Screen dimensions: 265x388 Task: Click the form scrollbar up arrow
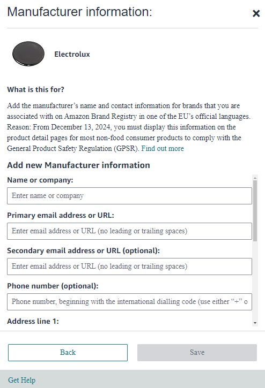click(255, 178)
